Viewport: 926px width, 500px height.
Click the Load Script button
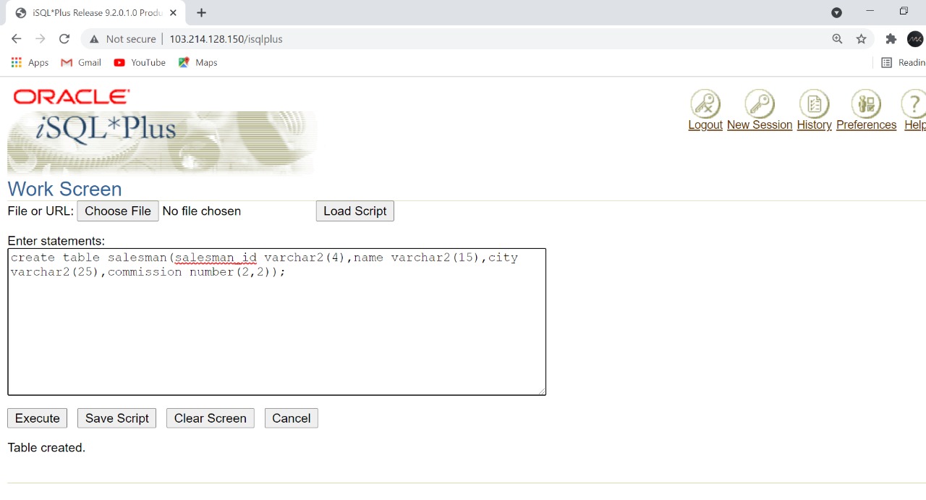tap(355, 211)
